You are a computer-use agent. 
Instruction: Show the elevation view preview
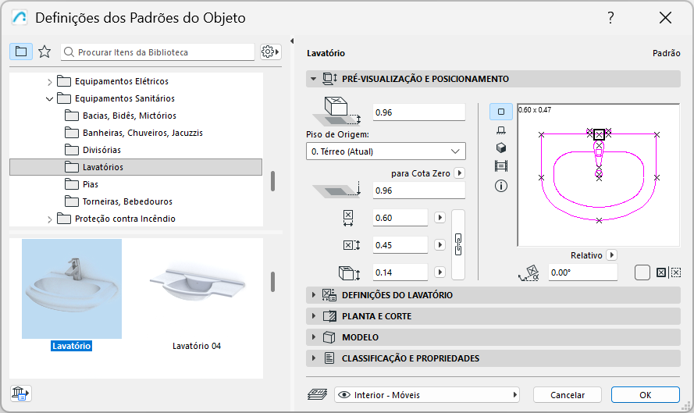[x=500, y=130]
